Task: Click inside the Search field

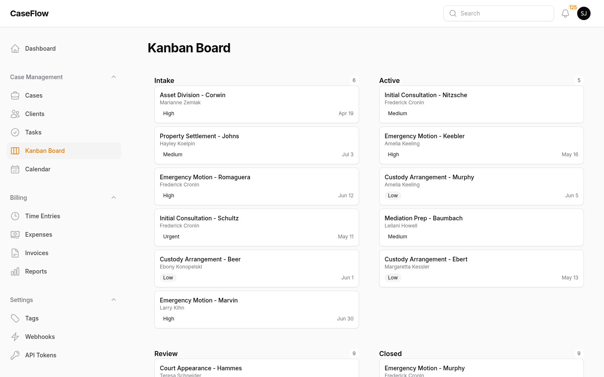Action: click(x=498, y=13)
